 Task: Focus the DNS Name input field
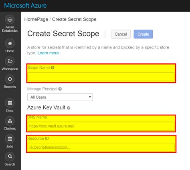(101, 126)
